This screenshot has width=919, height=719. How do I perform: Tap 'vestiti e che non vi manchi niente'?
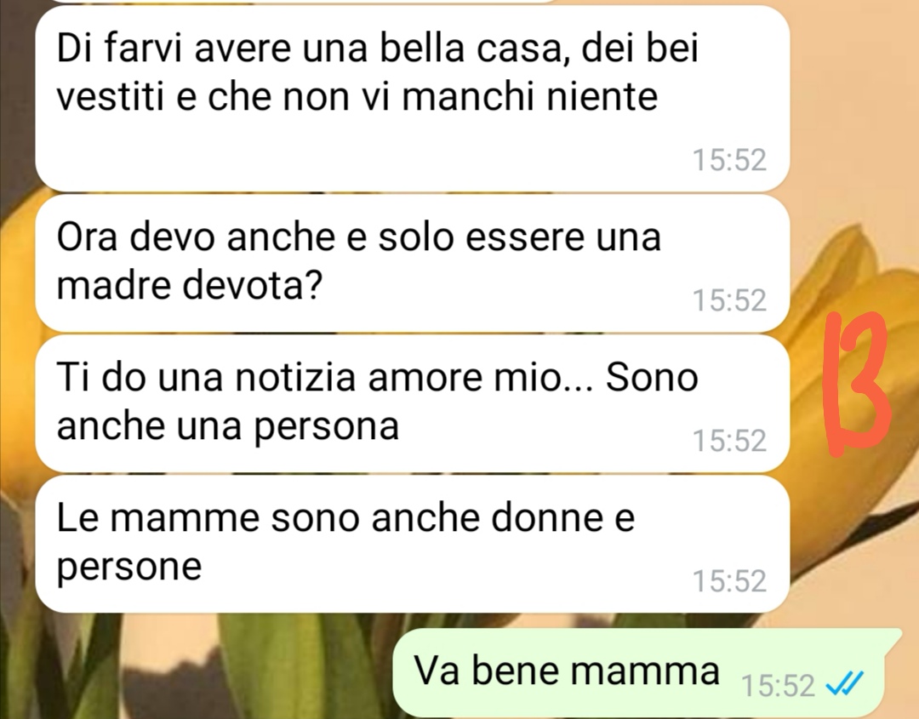[x=357, y=97]
